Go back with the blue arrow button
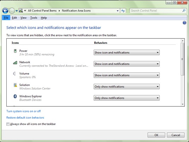 5,11
